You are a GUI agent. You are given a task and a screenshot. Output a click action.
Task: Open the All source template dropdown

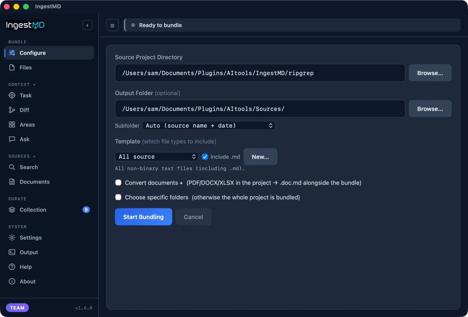tap(156, 157)
